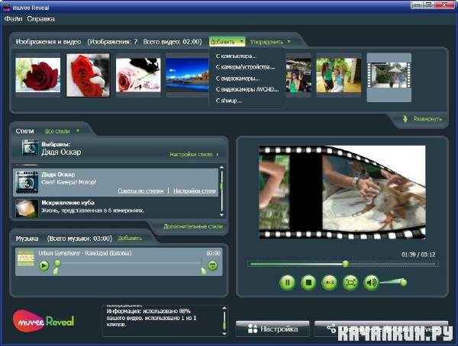
Task: Click the Дядя Оскар countdown style icon
Action: (27, 182)
